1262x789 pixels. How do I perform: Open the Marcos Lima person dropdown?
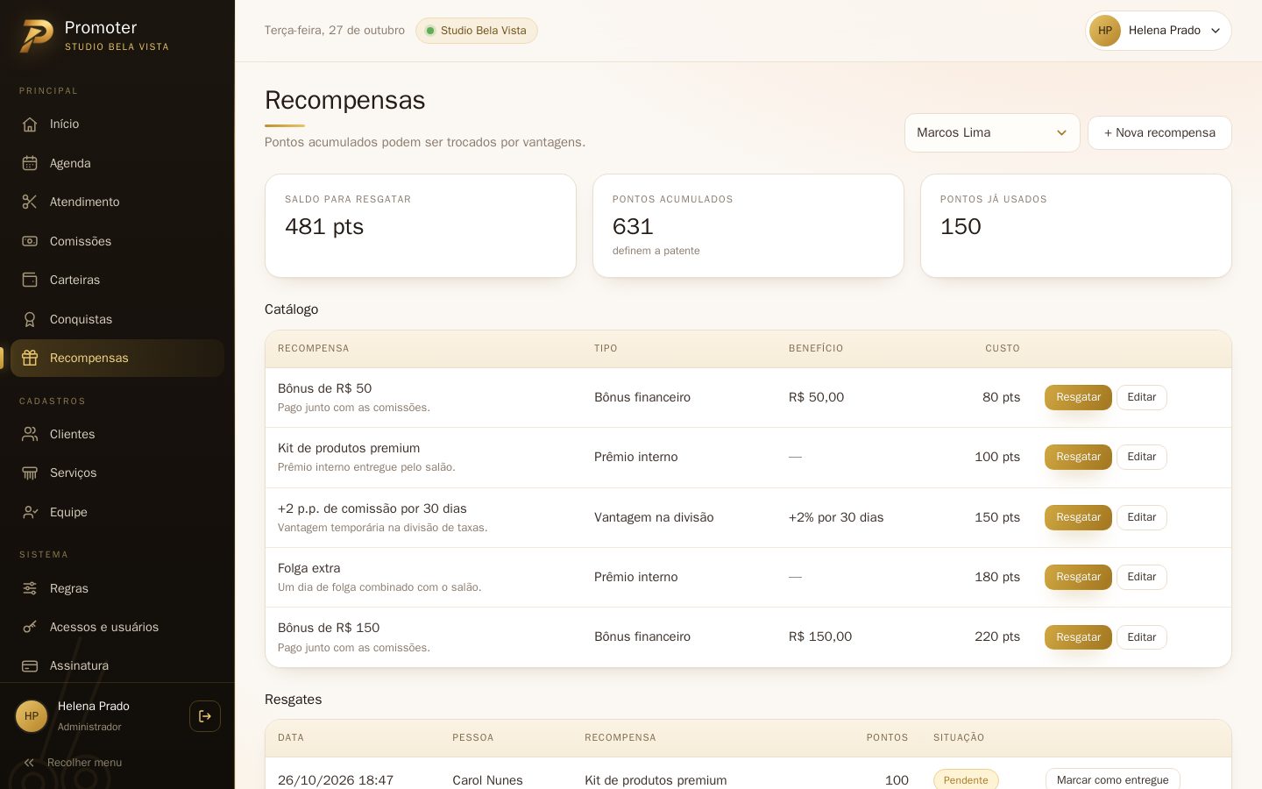pos(992,132)
